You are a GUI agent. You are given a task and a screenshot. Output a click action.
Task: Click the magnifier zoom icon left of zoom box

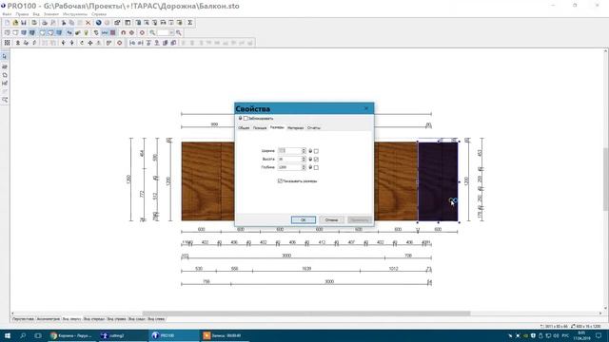tap(152, 33)
